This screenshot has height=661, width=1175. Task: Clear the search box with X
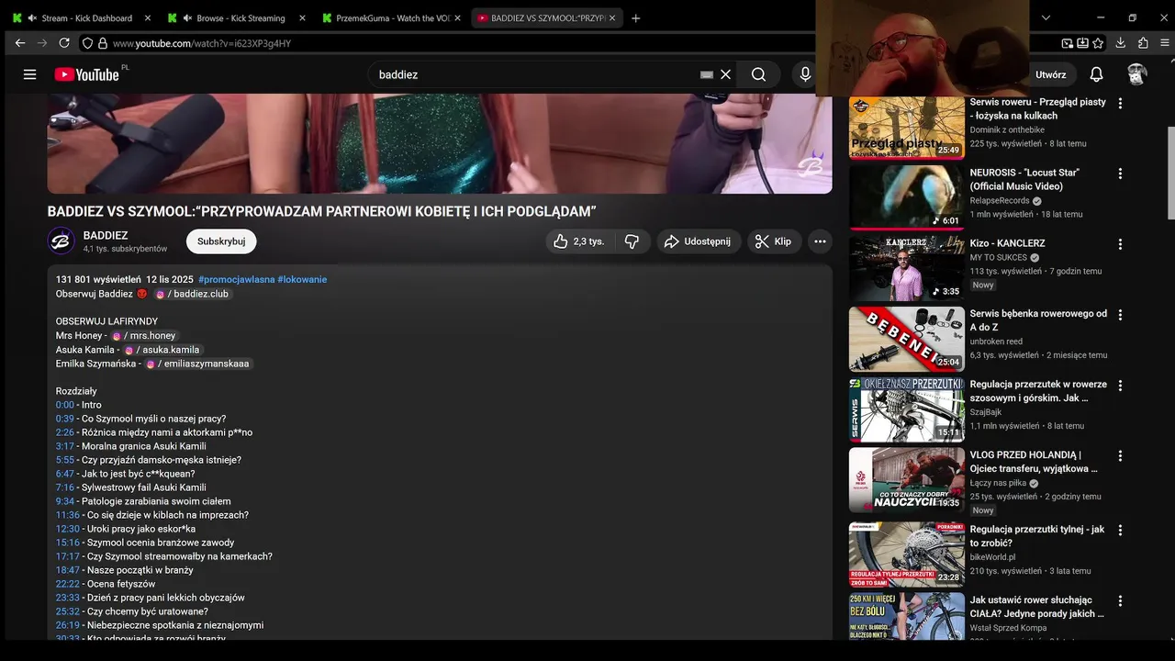pos(725,74)
